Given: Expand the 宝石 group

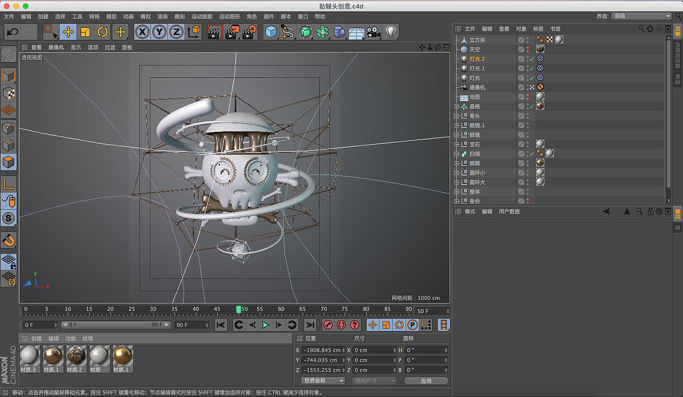Looking at the screenshot, I should 457,144.
